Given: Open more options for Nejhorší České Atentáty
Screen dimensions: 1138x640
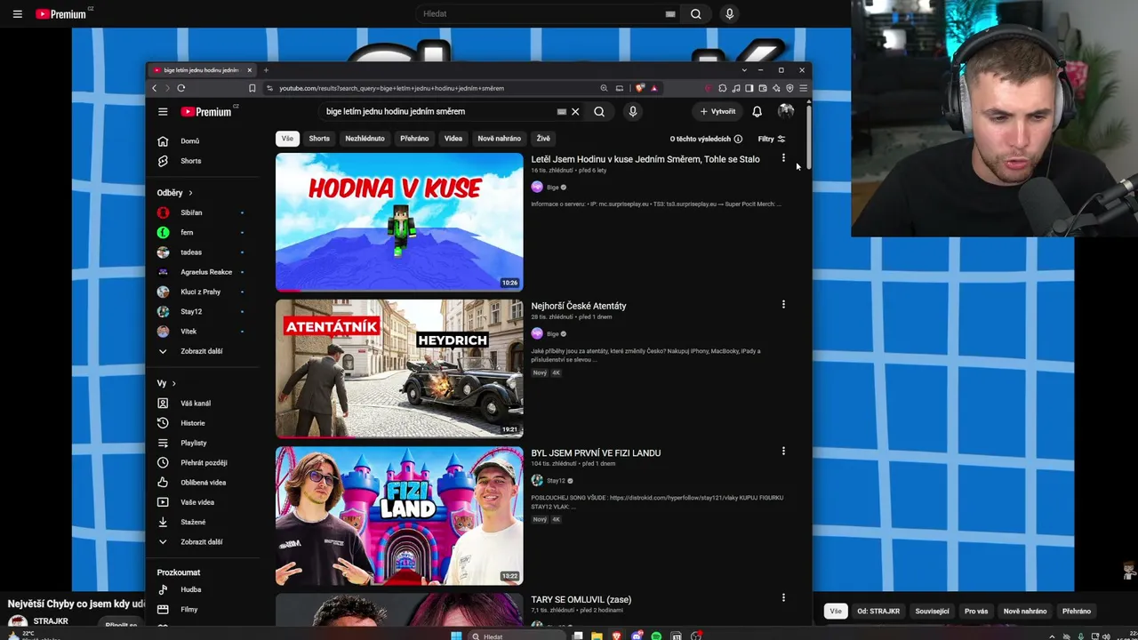Looking at the screenshot, I should coord(783,305).
